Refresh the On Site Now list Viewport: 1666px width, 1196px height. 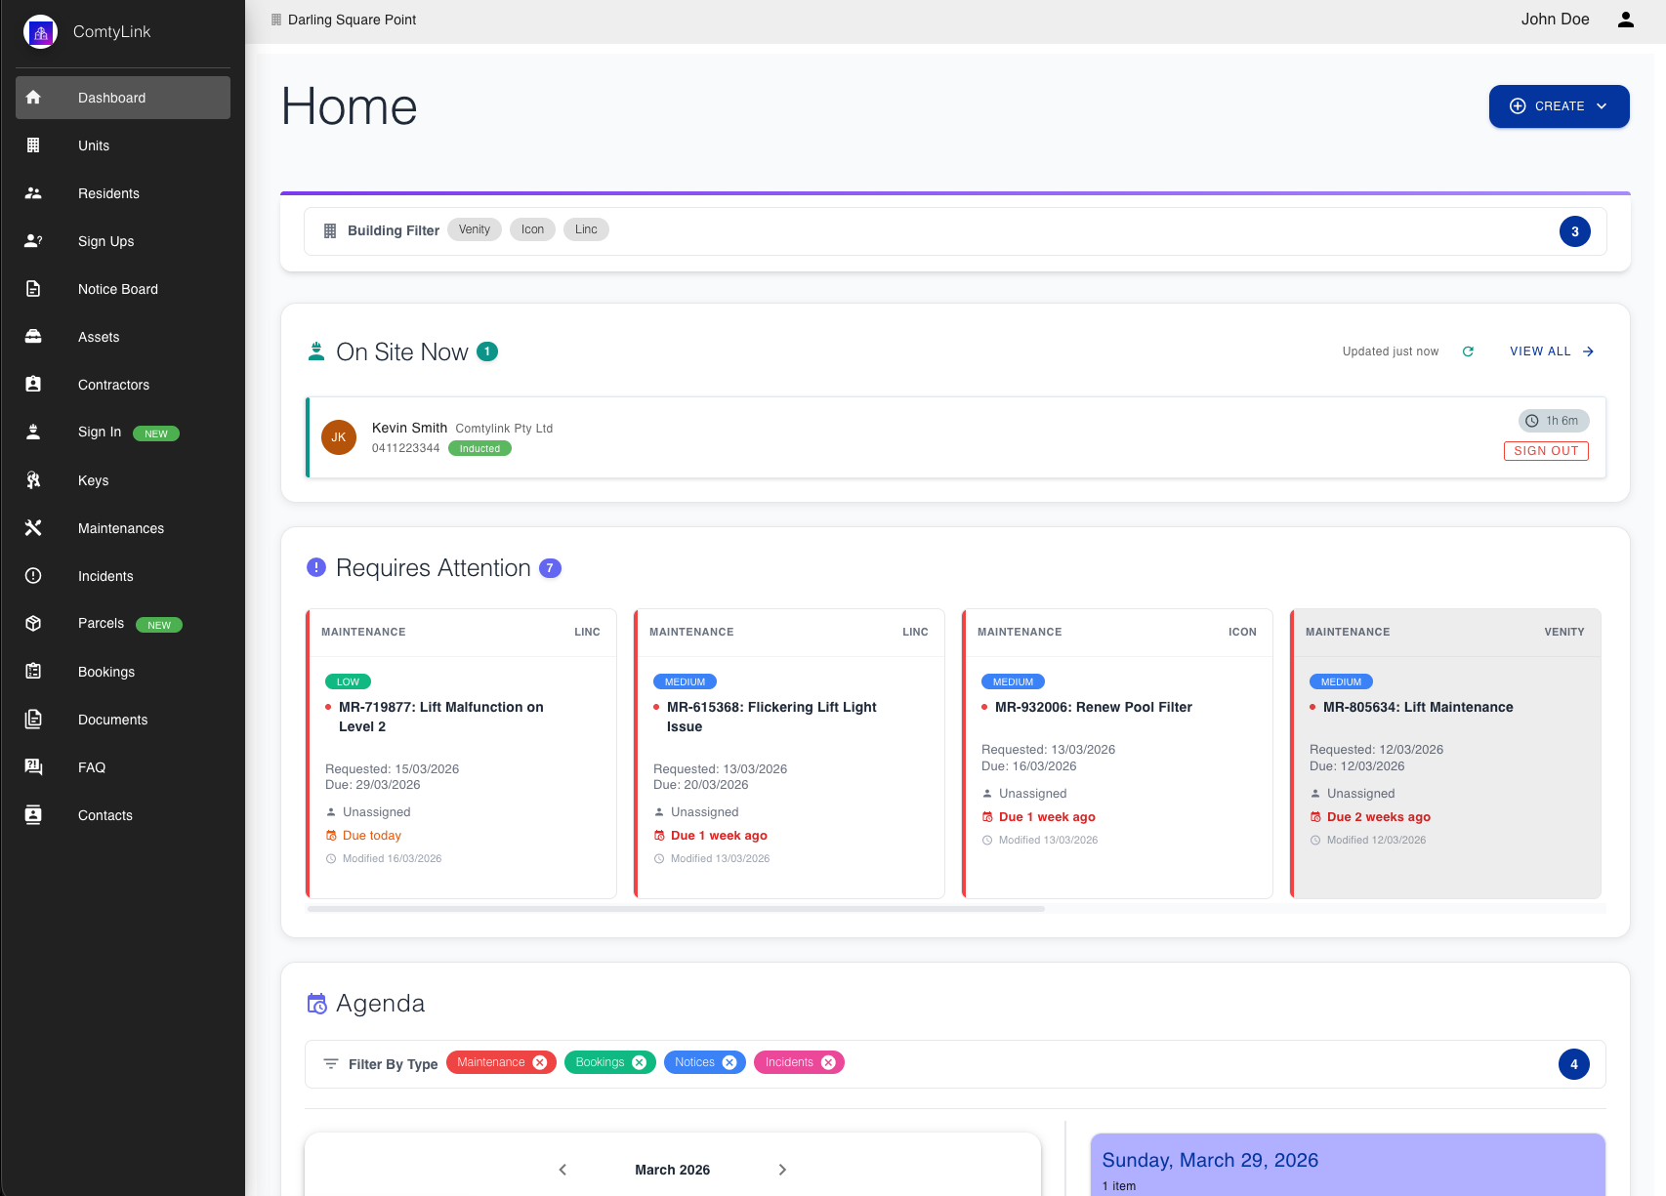[x=1468, y=351]
